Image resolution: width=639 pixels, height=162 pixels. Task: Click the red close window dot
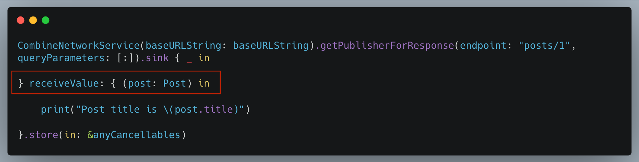click(x=21, y=20)
